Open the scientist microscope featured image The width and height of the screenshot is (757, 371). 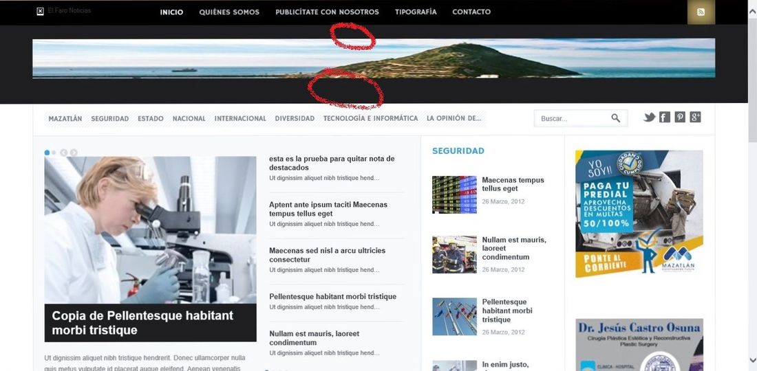[150, 230]
